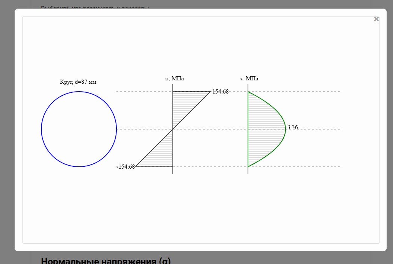Click the center of the circle section
Viewport: 393px width, 264px height.
pos(79,129)
